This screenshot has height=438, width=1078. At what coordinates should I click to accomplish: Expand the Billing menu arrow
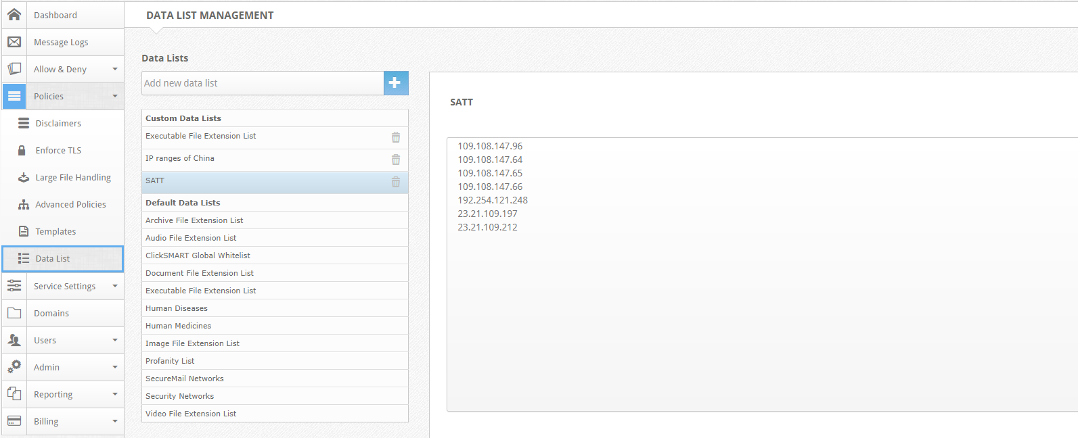(x=115, y=421)
